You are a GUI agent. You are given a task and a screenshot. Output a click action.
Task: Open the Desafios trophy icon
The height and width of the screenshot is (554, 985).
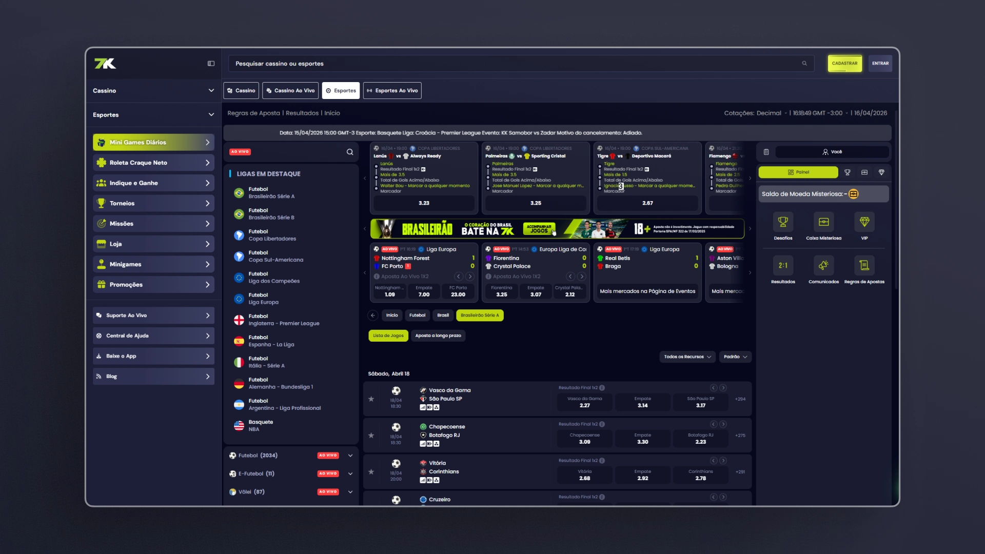pyautogui.click(x=783, y=222)
